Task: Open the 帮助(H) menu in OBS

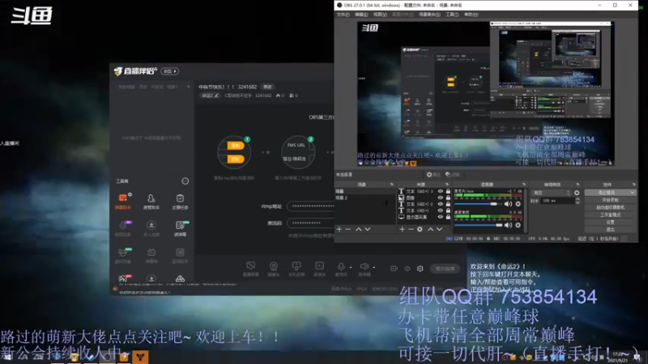Action: [x=471, y=15]
